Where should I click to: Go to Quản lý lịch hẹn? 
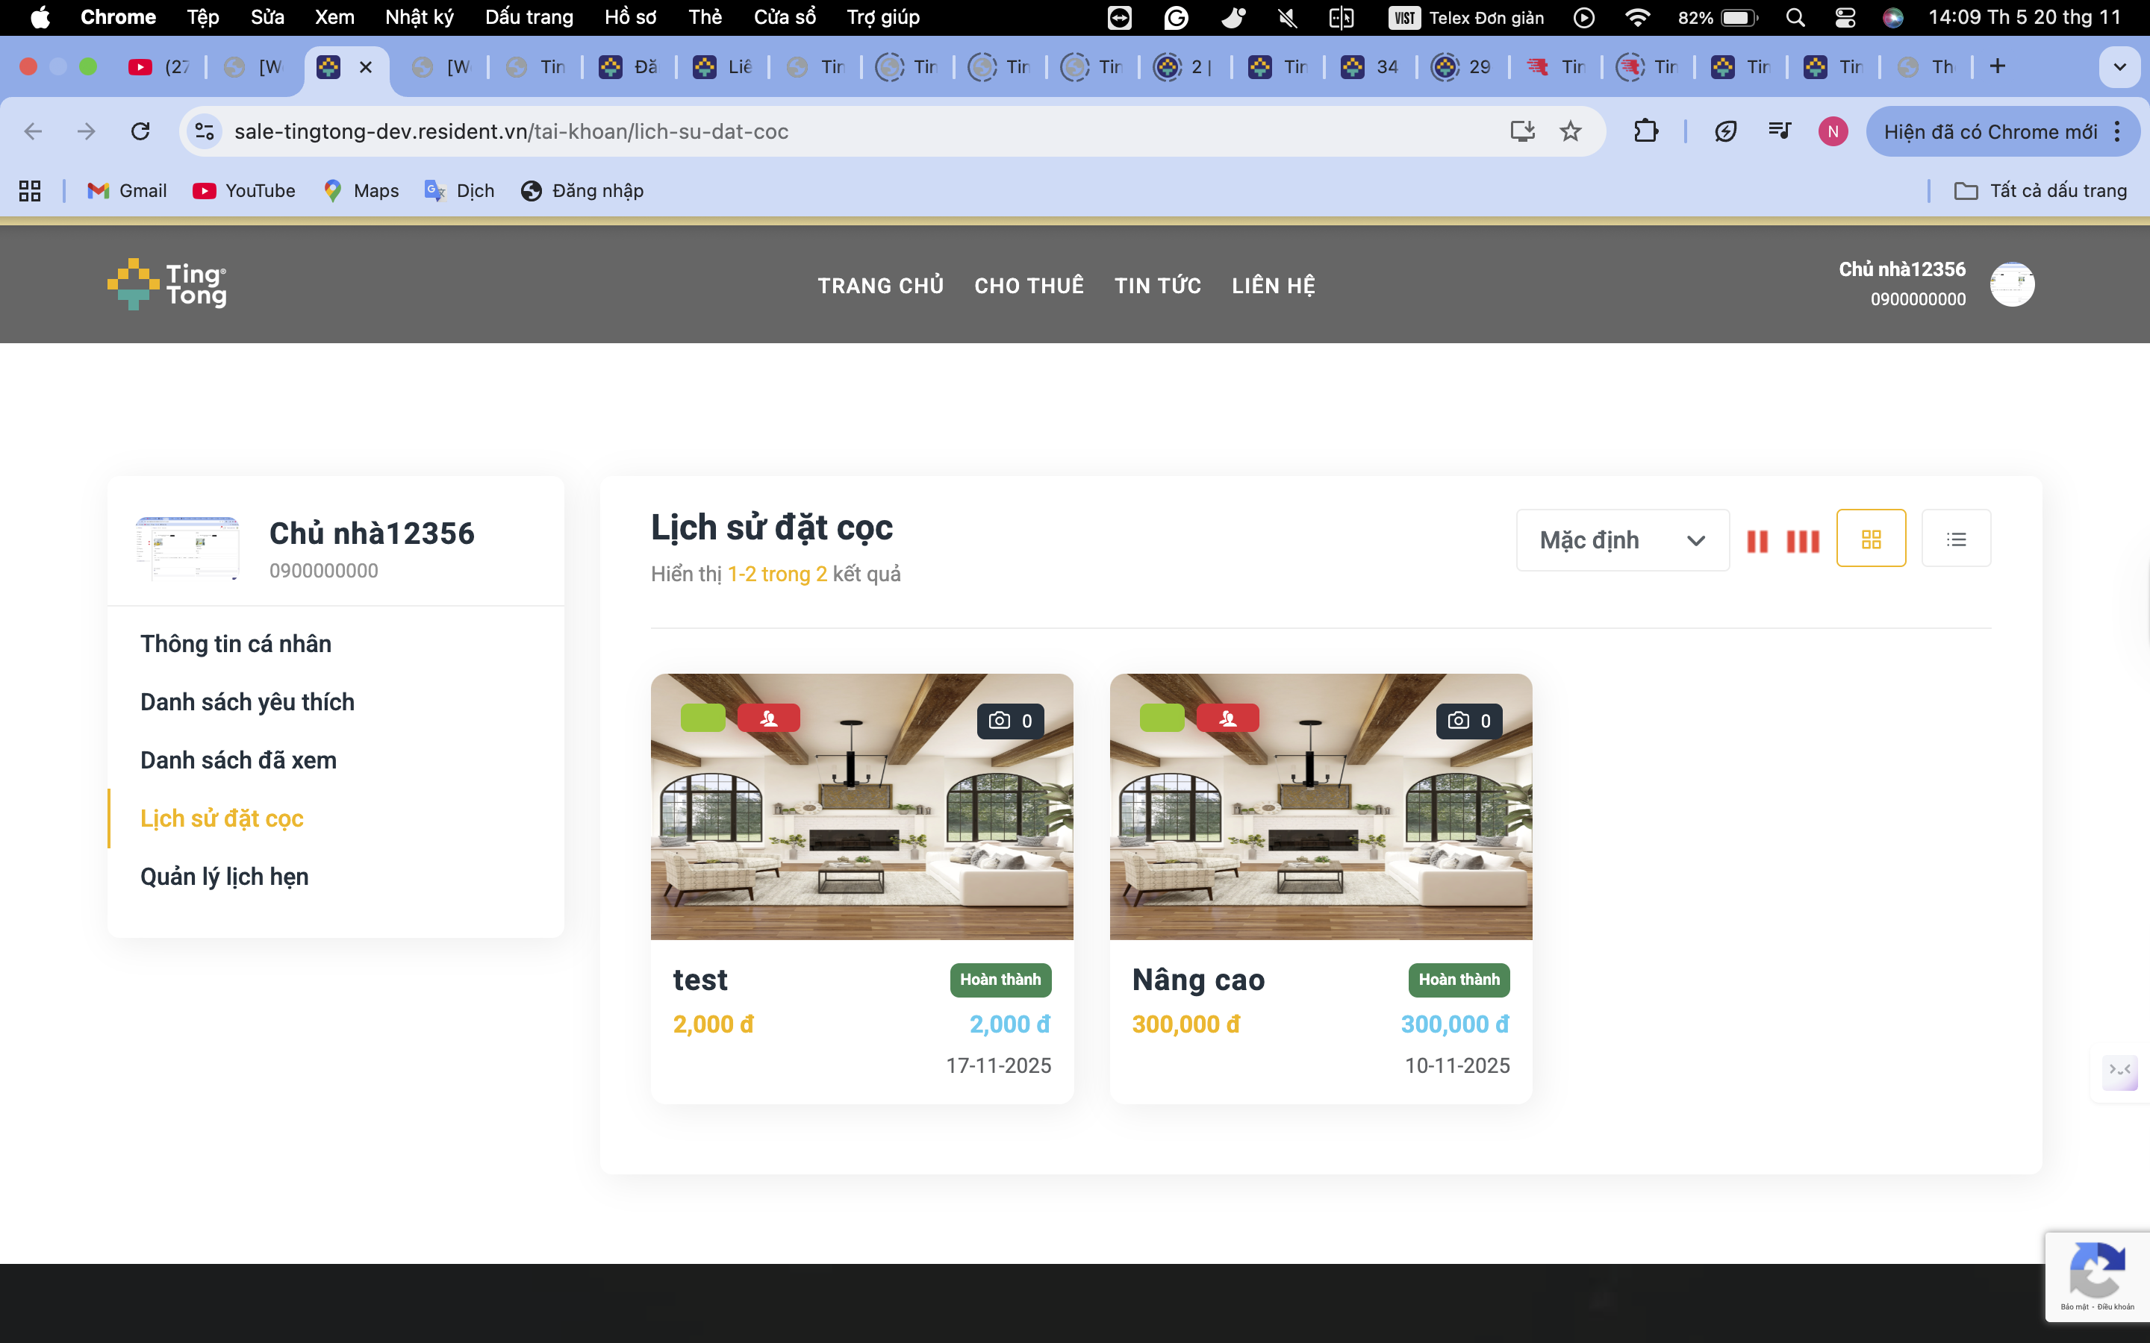pos(224,877)
